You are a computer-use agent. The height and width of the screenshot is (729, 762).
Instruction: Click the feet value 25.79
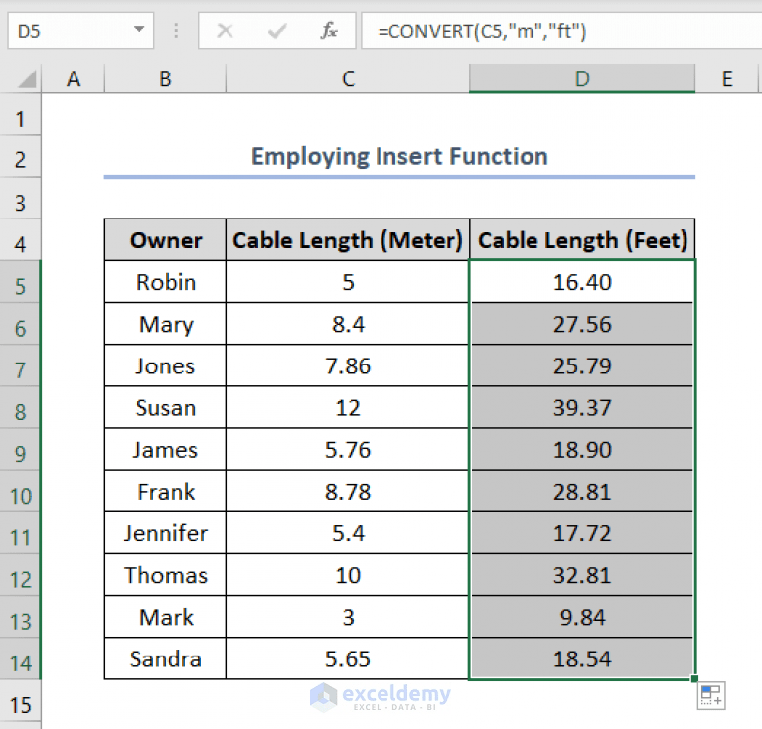pos(582,365)
